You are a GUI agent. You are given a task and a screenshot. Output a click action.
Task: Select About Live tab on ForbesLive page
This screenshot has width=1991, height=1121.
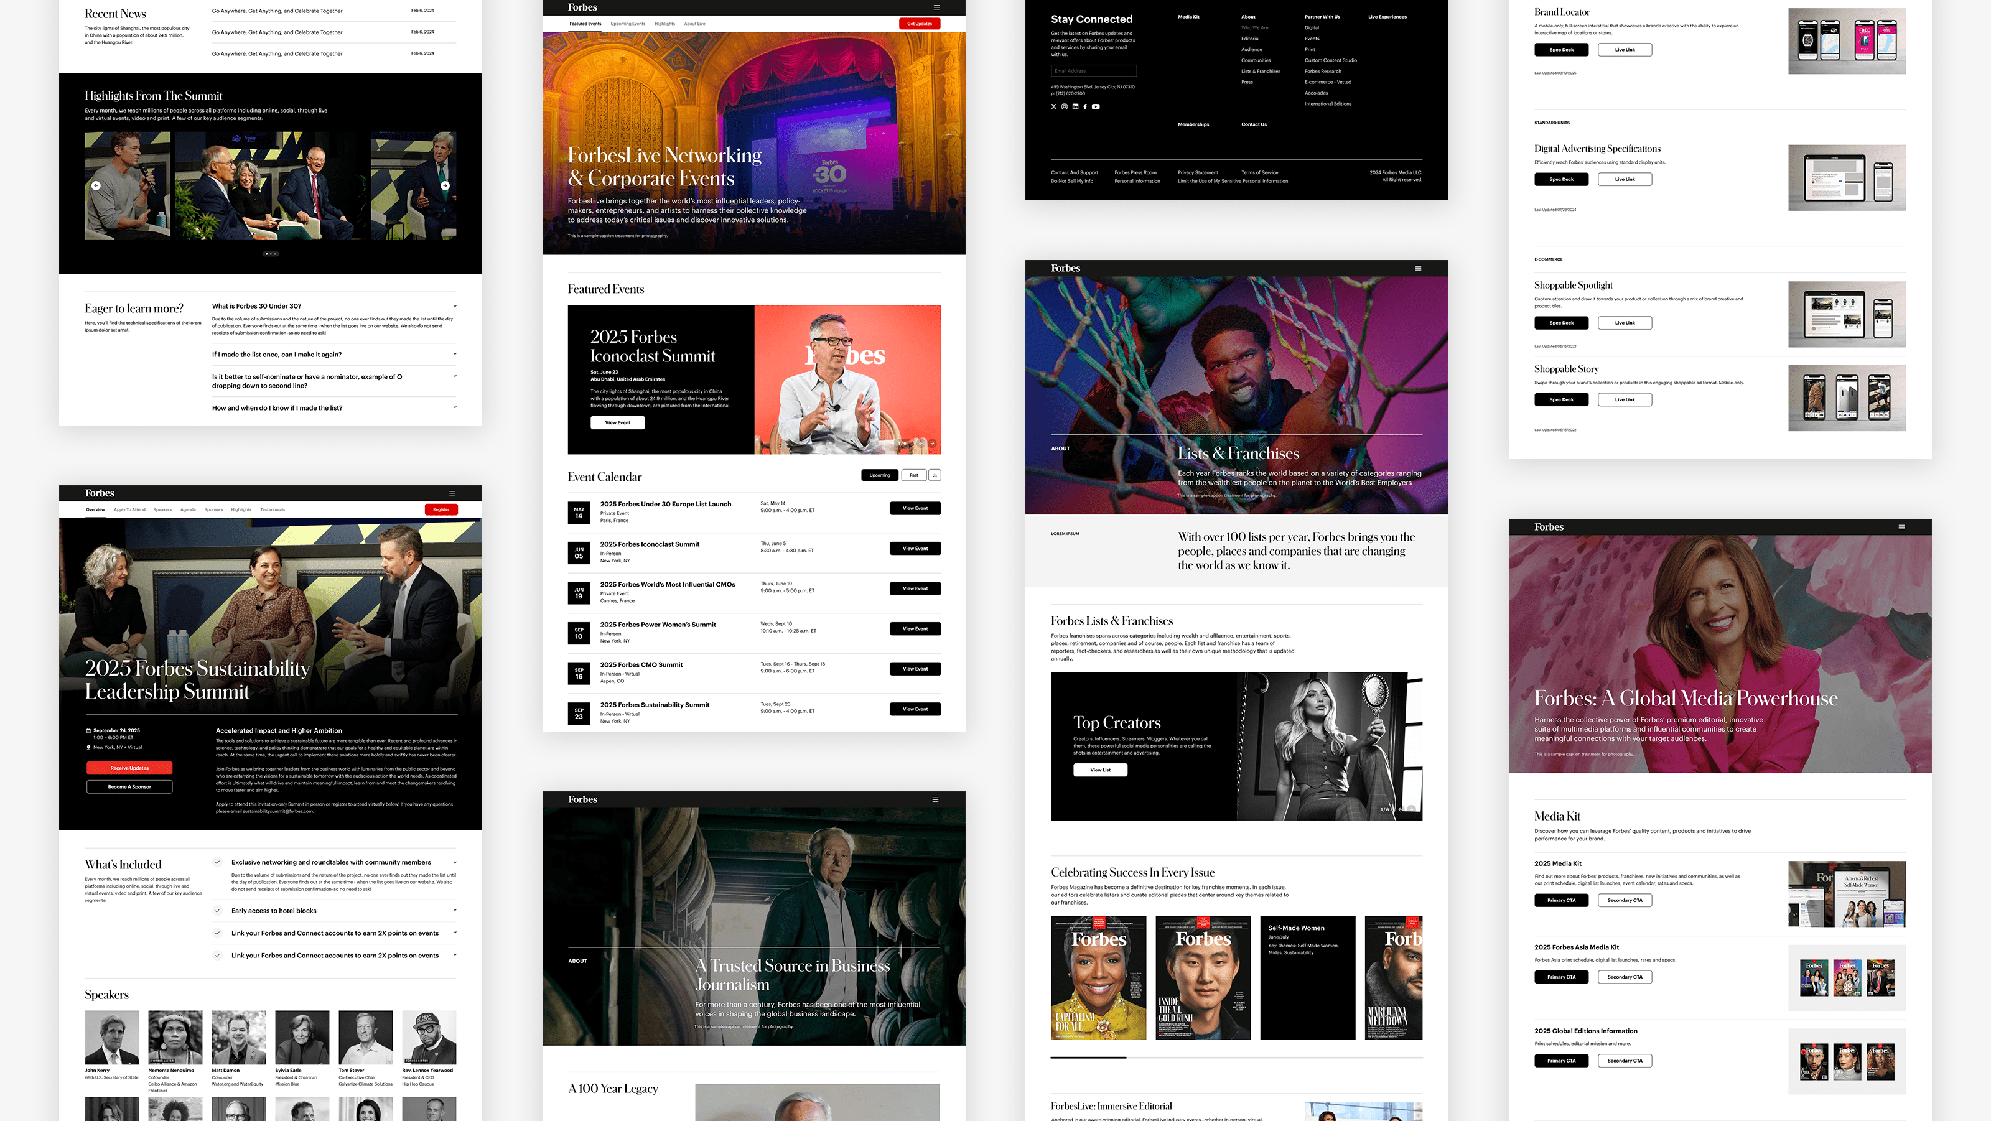click(x=695, y=24)
